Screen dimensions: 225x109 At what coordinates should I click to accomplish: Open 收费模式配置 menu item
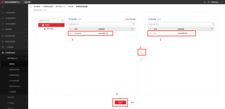[14, 75]
